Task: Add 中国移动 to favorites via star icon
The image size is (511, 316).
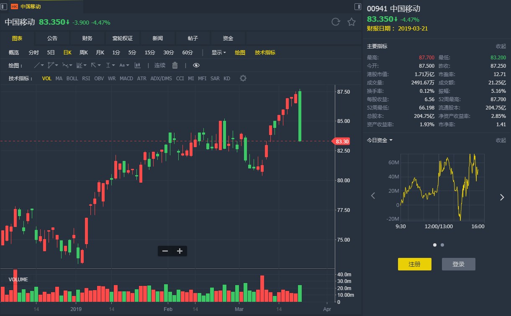Action: click(351, 22)
